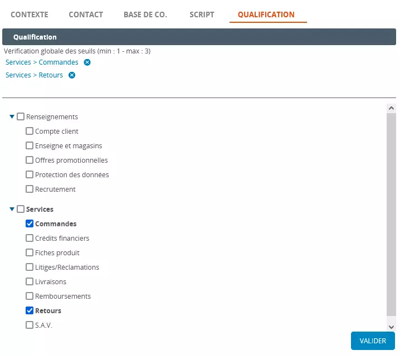The image size is (400, 355).
Task: Uncheck the Commandes checkbox
Action: coord(30,224)
